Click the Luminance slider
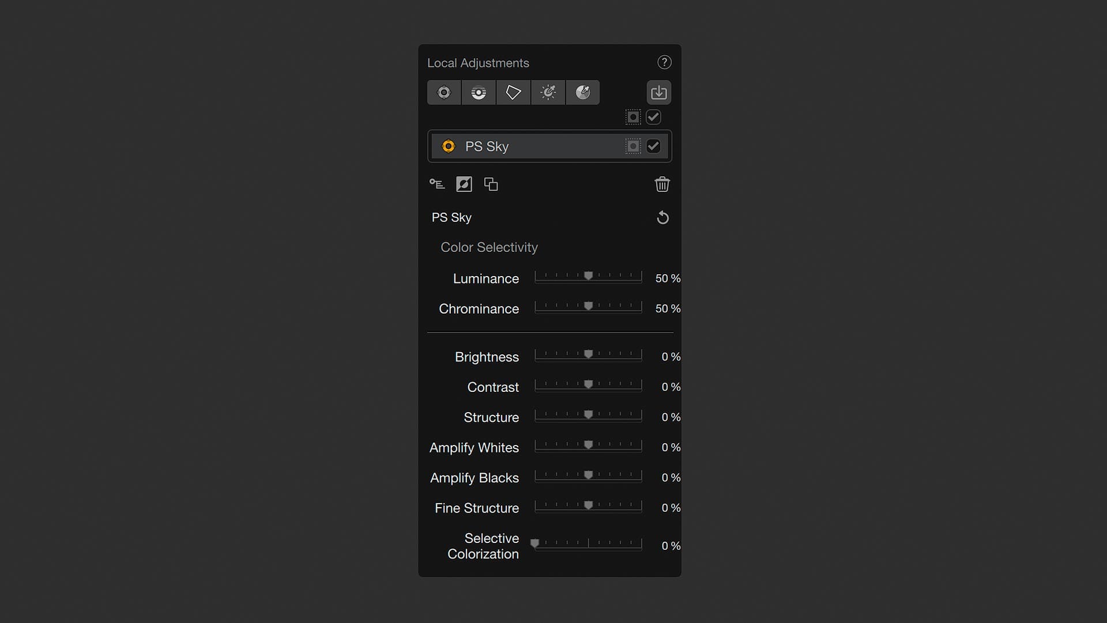Screen dimensions: 1107x623 coord(588,277)
